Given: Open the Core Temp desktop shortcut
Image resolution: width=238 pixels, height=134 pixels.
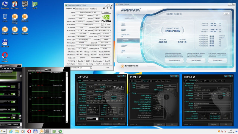Looking at the screenshot, I should point(15,5).
